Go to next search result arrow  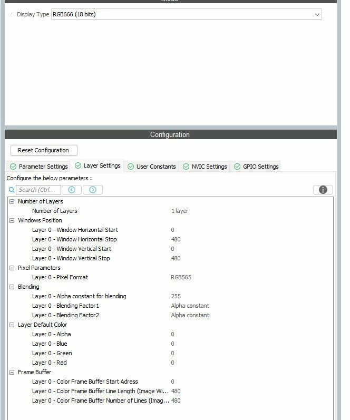click(x=92, y=190)
